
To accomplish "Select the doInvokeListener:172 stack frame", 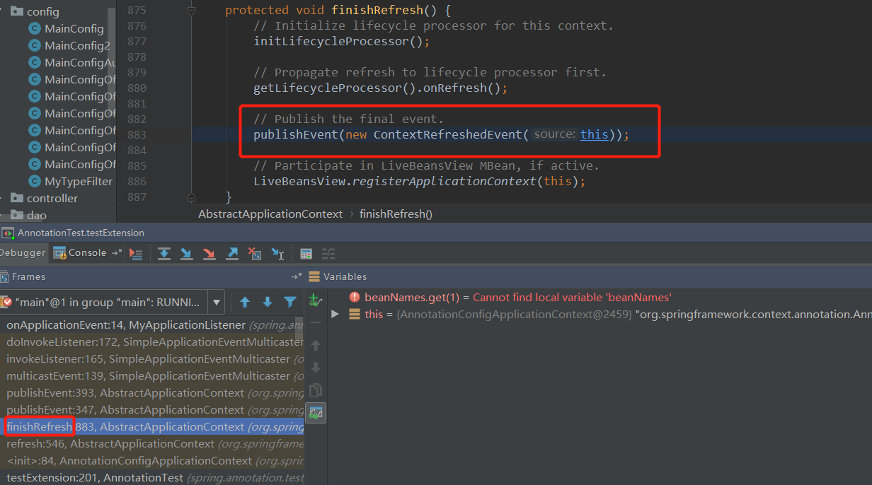I will click(152, 342).
